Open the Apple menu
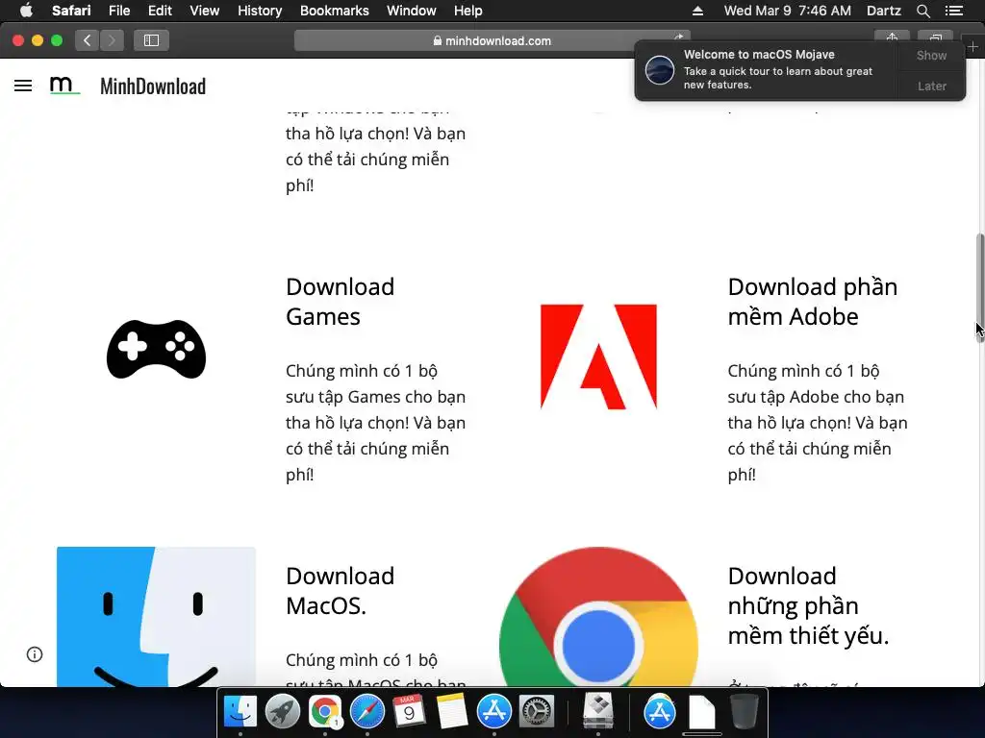Image resolution: width=985 pixels, height=738 pixels. pos(26,11)
